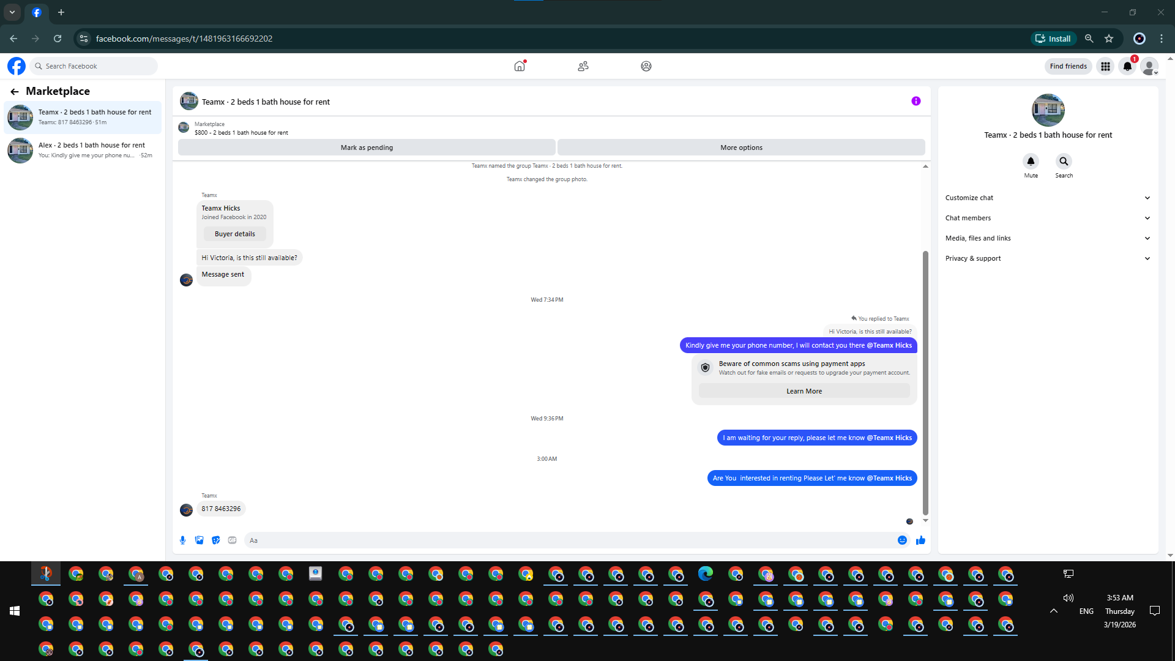The height and width of the screenshot is (661, 1175).
Task: Open the sticker picker icon
Action: (216, 540)
